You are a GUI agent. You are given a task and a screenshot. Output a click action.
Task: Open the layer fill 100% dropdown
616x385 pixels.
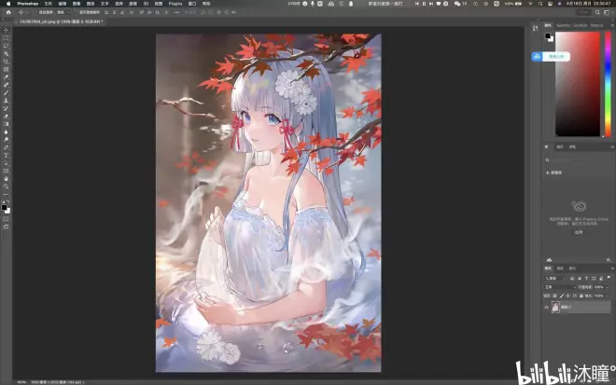[608, 296]
